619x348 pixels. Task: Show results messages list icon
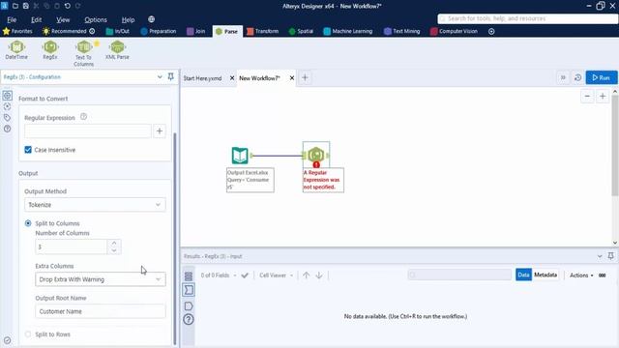tap(189, 275)
